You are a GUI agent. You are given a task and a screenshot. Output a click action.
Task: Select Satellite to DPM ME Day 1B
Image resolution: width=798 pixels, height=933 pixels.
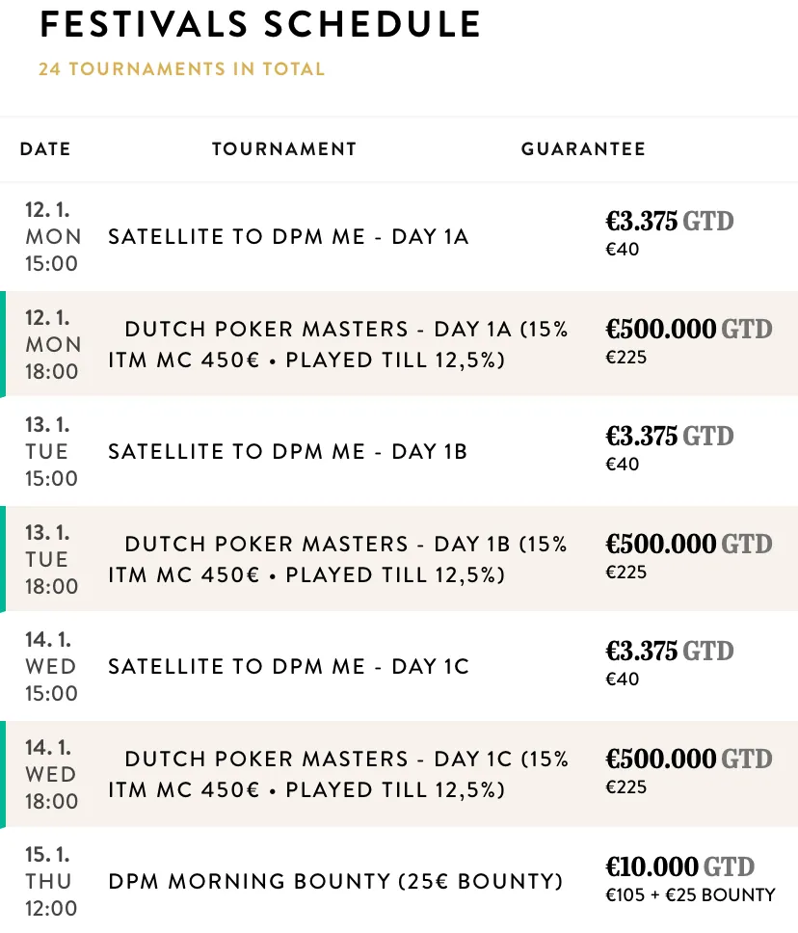(x=287, y=452)
